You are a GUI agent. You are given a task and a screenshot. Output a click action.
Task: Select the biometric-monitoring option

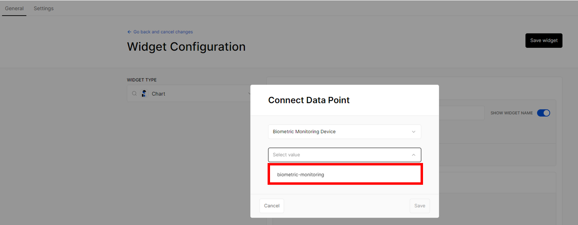tap(345, 174)
